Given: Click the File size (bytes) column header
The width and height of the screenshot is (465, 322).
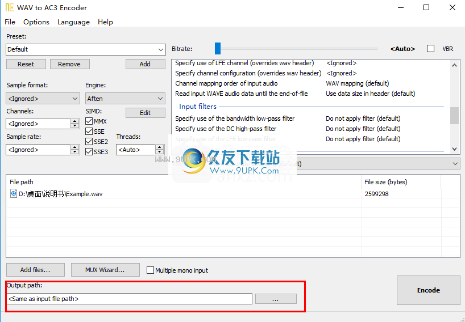Looking at the screenshot, I should click(x=401, y=182).
